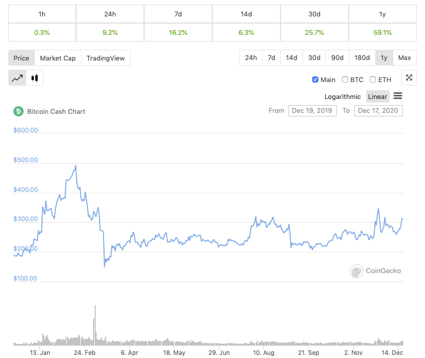Switch chart scale to Logarithmic
The image size is (425, 358).
pos(342,96)
